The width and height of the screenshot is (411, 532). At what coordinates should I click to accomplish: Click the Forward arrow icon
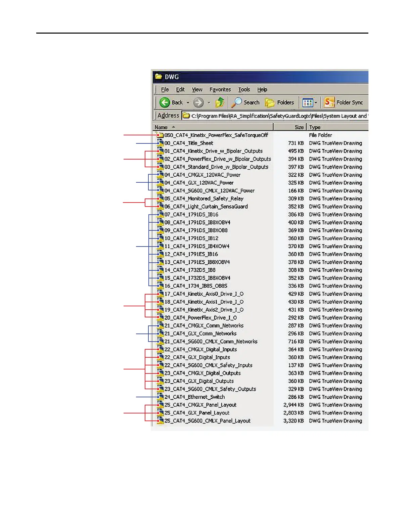tap(198, 102)
